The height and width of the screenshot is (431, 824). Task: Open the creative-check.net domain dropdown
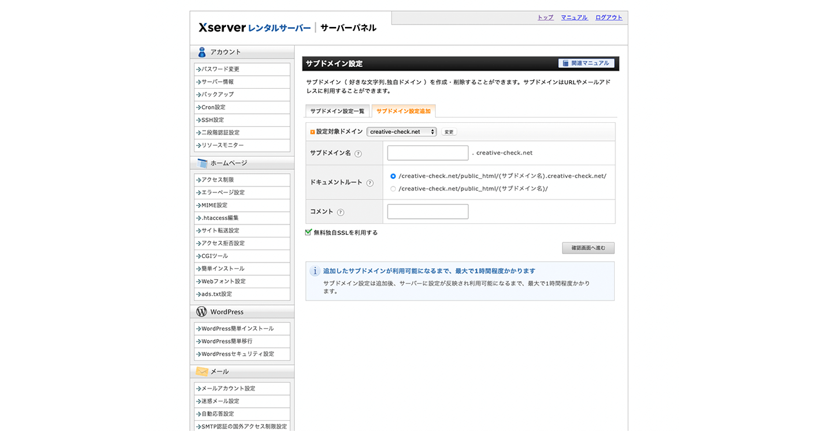point(402,132)
